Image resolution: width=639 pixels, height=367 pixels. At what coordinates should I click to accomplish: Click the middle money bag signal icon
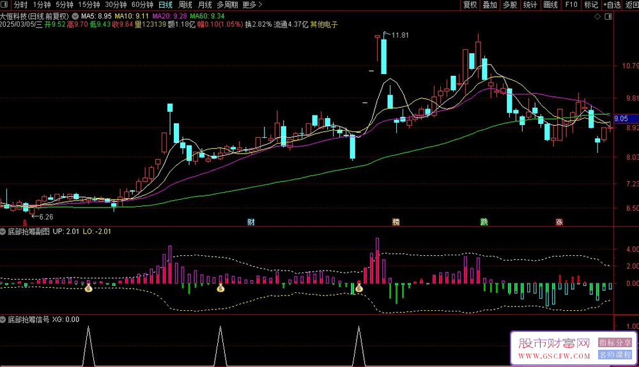click(x=220, y=288)
